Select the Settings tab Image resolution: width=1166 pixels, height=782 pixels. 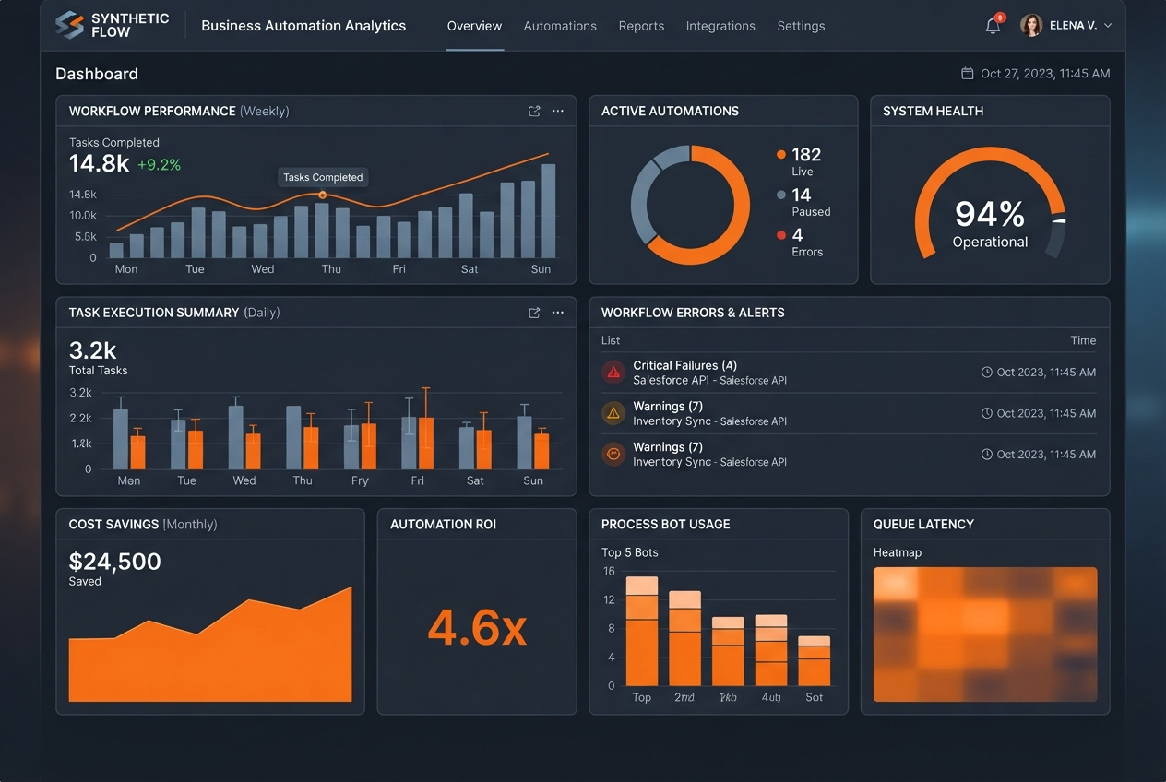[x=801, y=26]
